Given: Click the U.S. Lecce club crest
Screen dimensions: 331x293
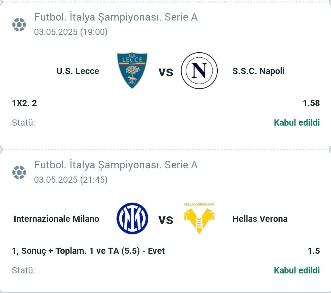Looking at the screenshot, I should [x=132, y=70].
